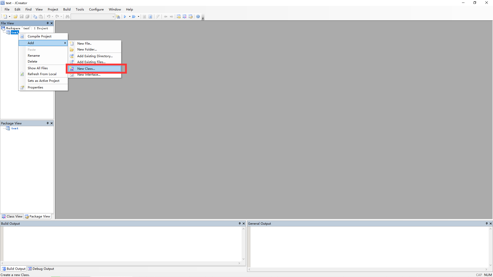Open a file using the Open folder icon
Screen dimensions: 493x277
point(15,16)
